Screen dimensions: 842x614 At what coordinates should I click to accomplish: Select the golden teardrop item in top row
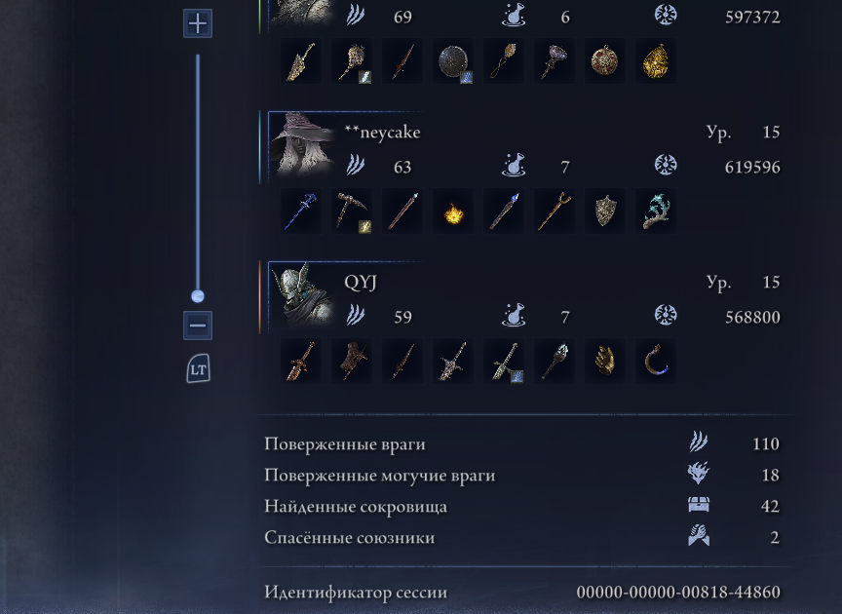656,60
